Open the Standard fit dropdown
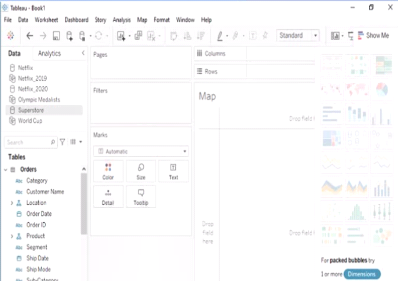 pyautogui.click(x=297, y=36)
